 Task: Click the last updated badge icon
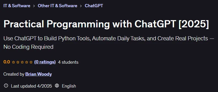coord(6,86)
